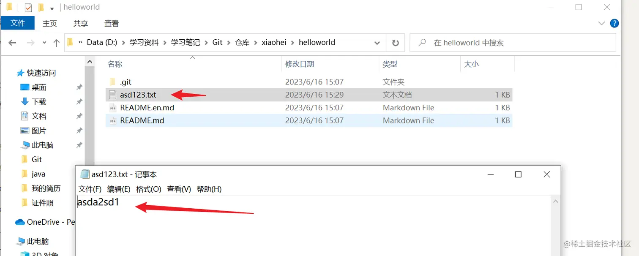This screenshot has height=256, width=639.
Task: Go back with the back arrow
Action: coord(12,43)
